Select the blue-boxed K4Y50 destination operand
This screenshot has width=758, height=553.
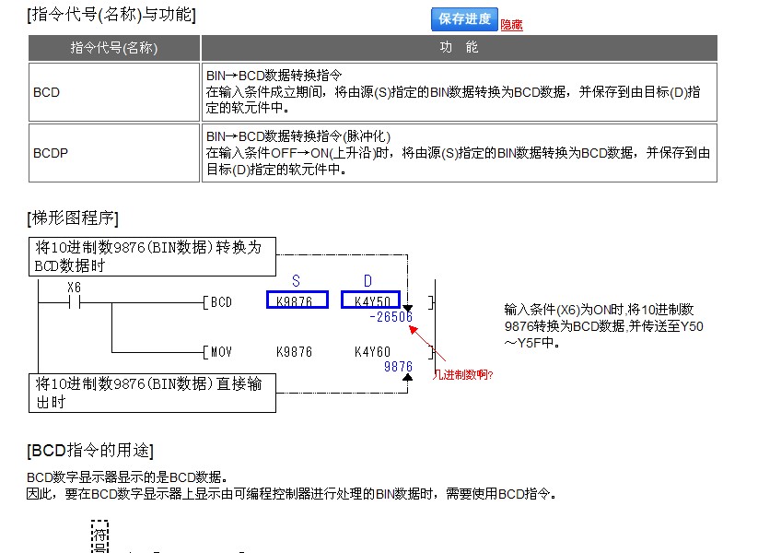pos(371,301)
